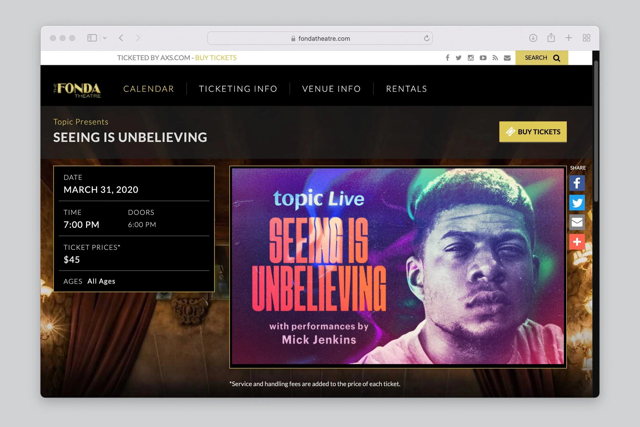640x427 pixels.
Task: Open more sharing options plus button
Action: coord(577,242)
